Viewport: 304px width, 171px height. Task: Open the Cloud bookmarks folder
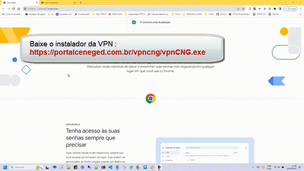coord(176,14)
